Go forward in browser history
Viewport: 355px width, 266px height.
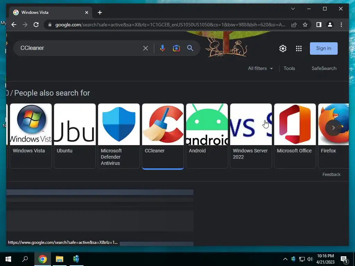tap(25, 25)
